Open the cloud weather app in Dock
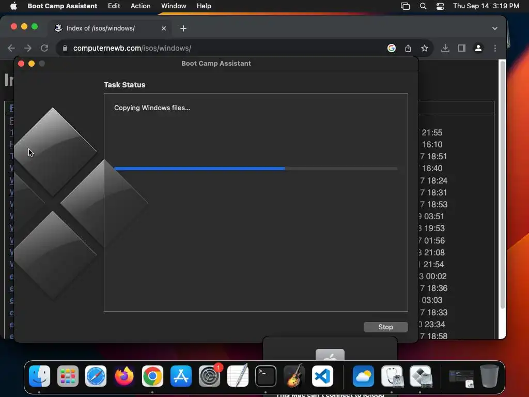The width and height of the screenshot is (529, 397). pyautogui.click(x=363, y=376)
